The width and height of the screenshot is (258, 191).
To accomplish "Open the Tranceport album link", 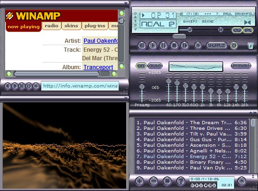I will click(98, 67).
